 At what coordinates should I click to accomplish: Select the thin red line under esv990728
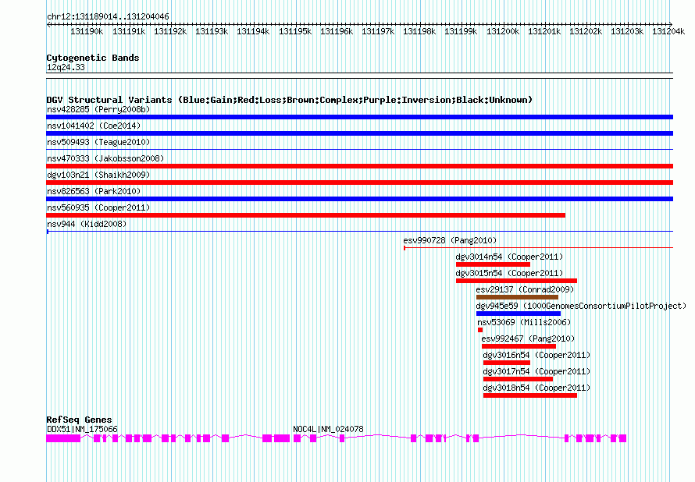(538, 247)
